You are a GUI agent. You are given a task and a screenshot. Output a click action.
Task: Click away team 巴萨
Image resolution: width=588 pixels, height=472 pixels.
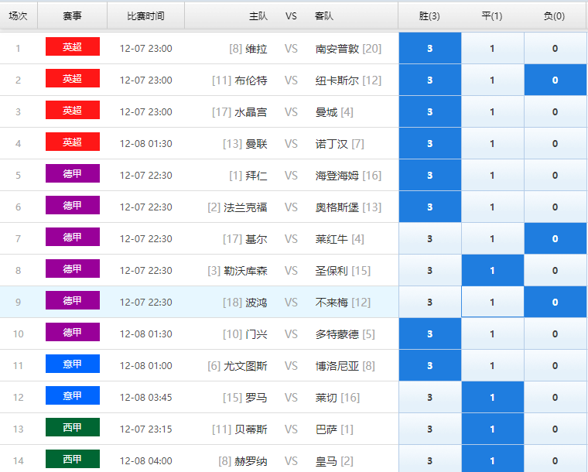point(326,429)
